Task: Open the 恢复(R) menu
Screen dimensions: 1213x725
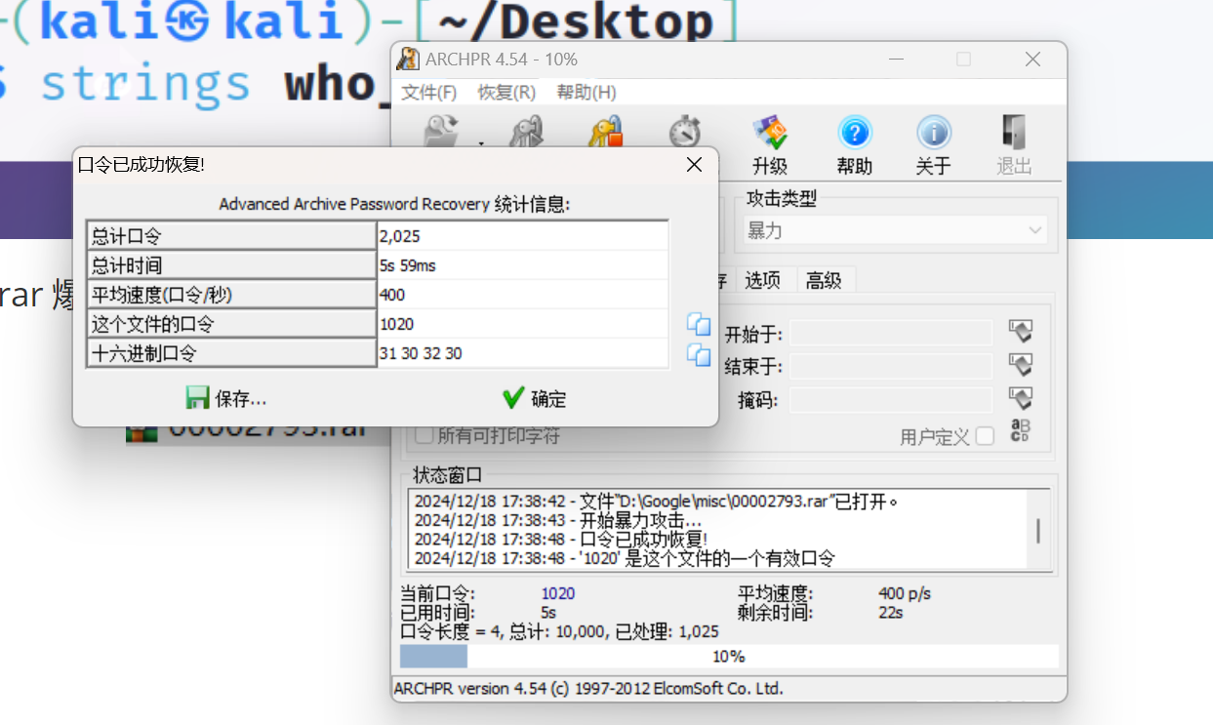Action: (x=506, y=93)
